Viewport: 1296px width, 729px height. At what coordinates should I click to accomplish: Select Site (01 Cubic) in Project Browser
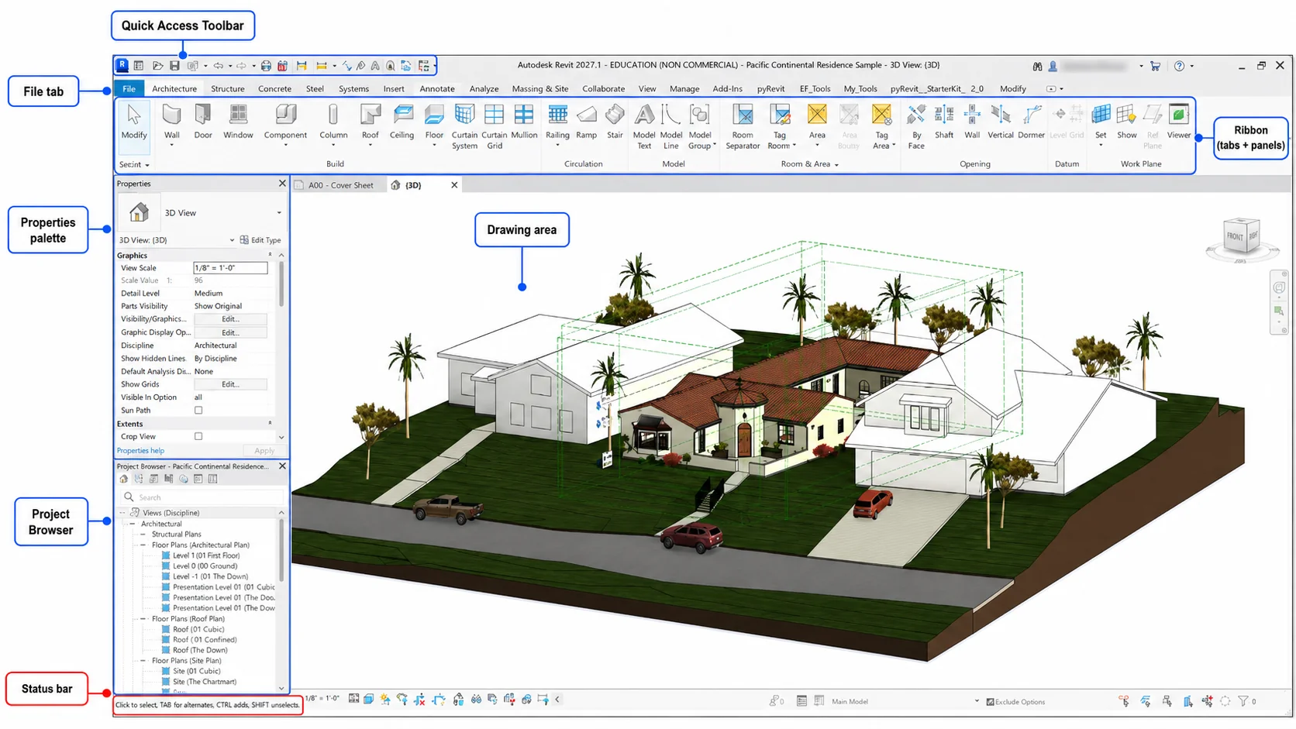point(196,672)
